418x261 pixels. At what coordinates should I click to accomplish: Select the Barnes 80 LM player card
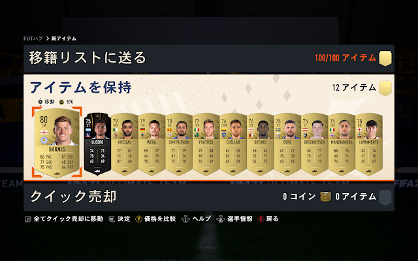pyautogui.click(x=57, y=142)
